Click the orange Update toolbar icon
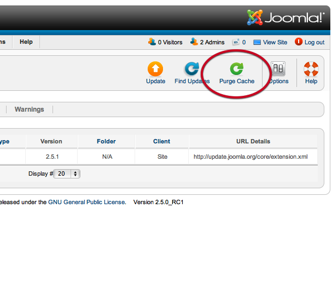Screen dimensions: 332x289 (155, 69)
